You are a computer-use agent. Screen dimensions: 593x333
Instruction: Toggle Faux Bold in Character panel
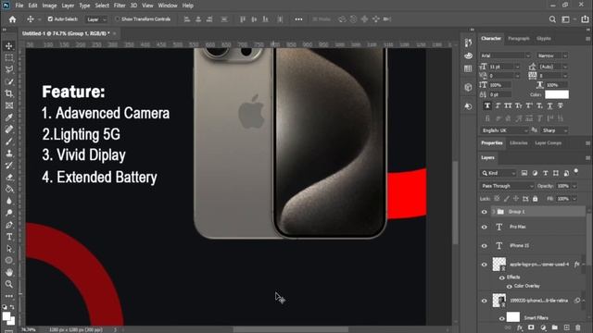(487, 106)
